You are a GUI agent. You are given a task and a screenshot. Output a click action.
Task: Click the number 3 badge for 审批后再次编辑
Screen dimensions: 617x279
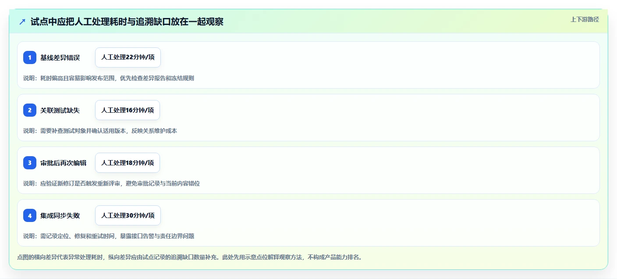click(x=30, y=163)
